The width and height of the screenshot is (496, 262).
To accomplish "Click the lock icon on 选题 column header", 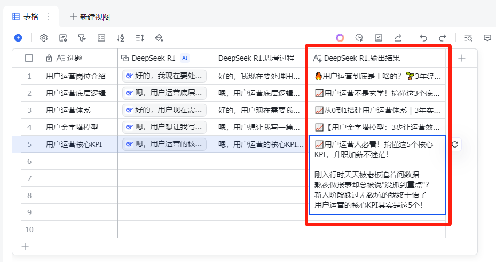I will coord(49,58).
